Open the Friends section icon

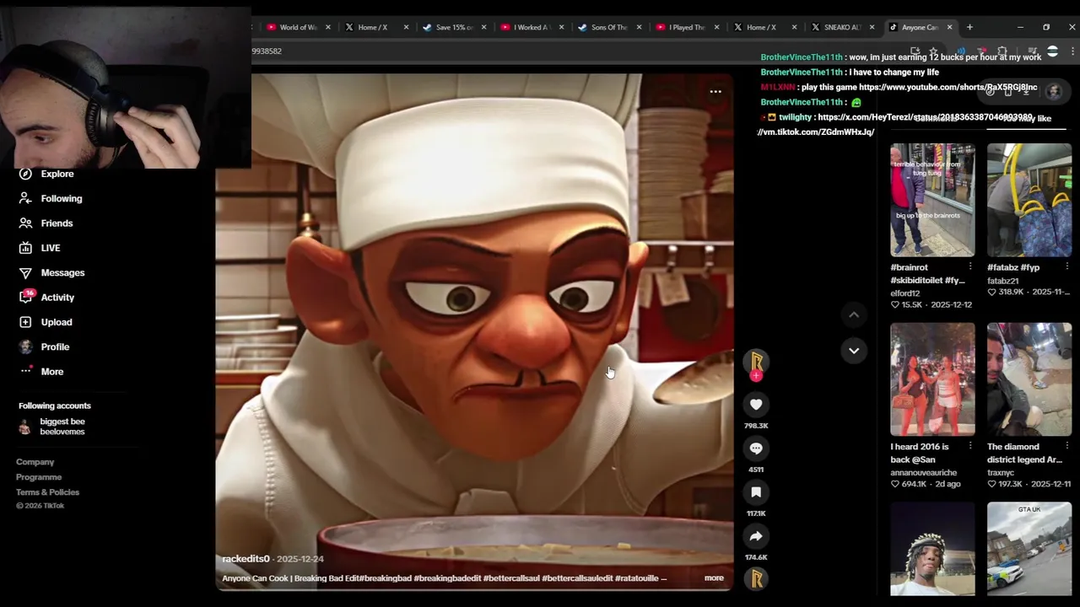(x=25, y=223)
